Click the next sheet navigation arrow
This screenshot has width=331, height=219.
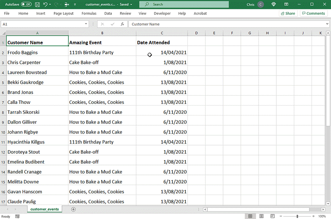pos(15,209)
